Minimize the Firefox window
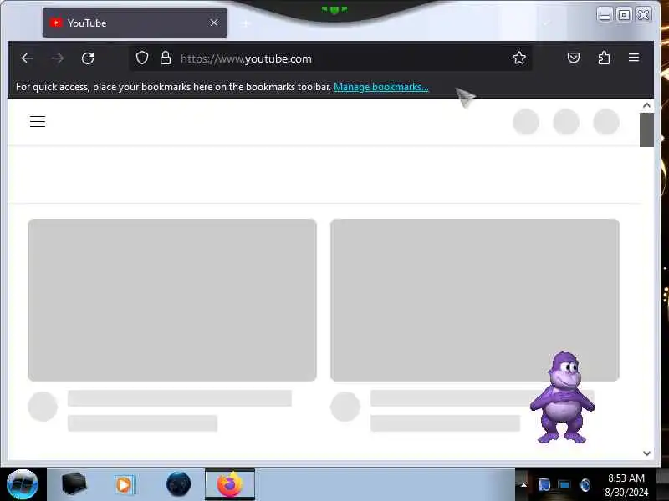The height and width of the screenshot is (501, 669). (x=604, y=15)
